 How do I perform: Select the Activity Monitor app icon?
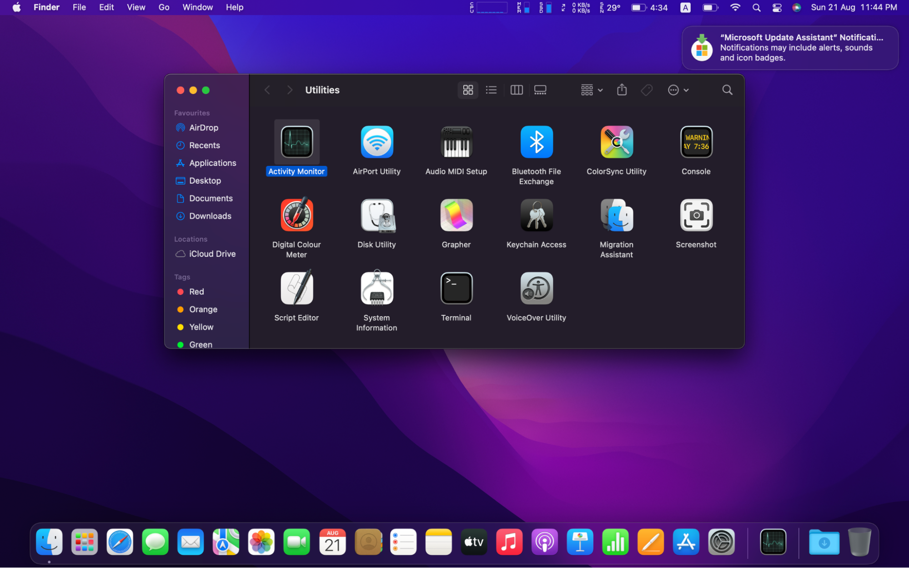point(296,142)
